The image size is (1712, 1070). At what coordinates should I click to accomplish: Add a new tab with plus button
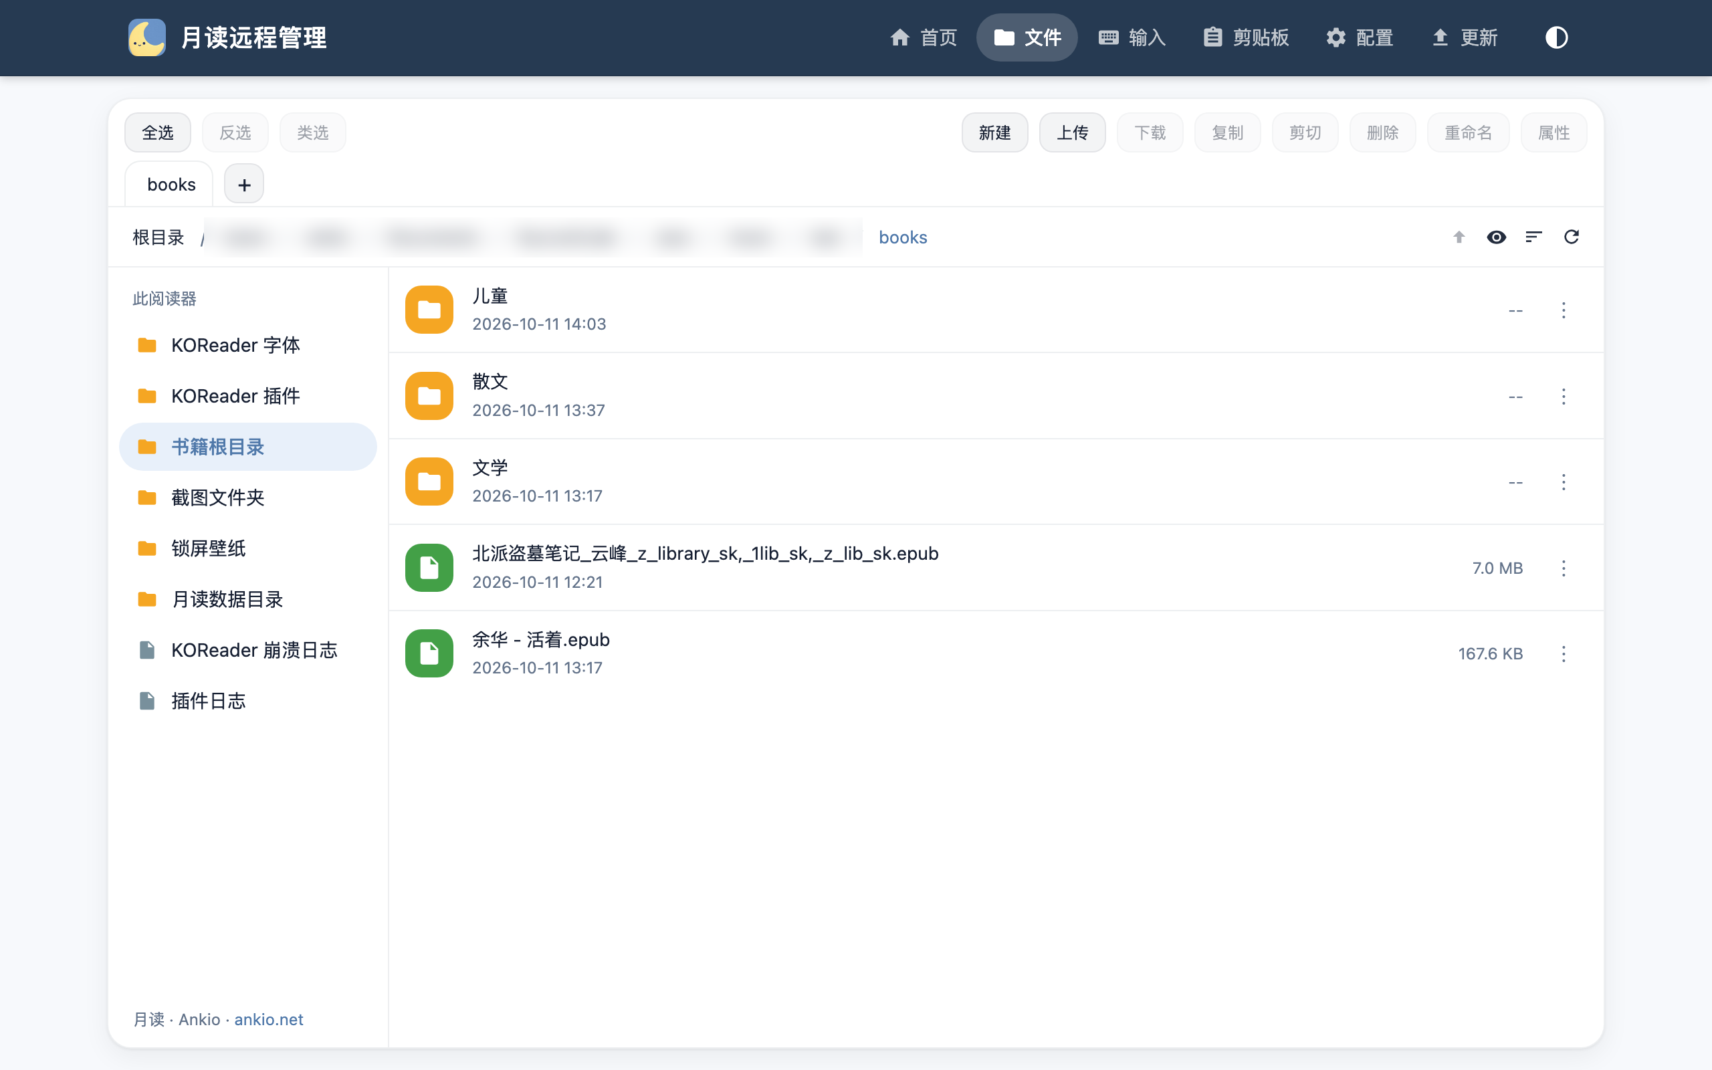(244, 185)
